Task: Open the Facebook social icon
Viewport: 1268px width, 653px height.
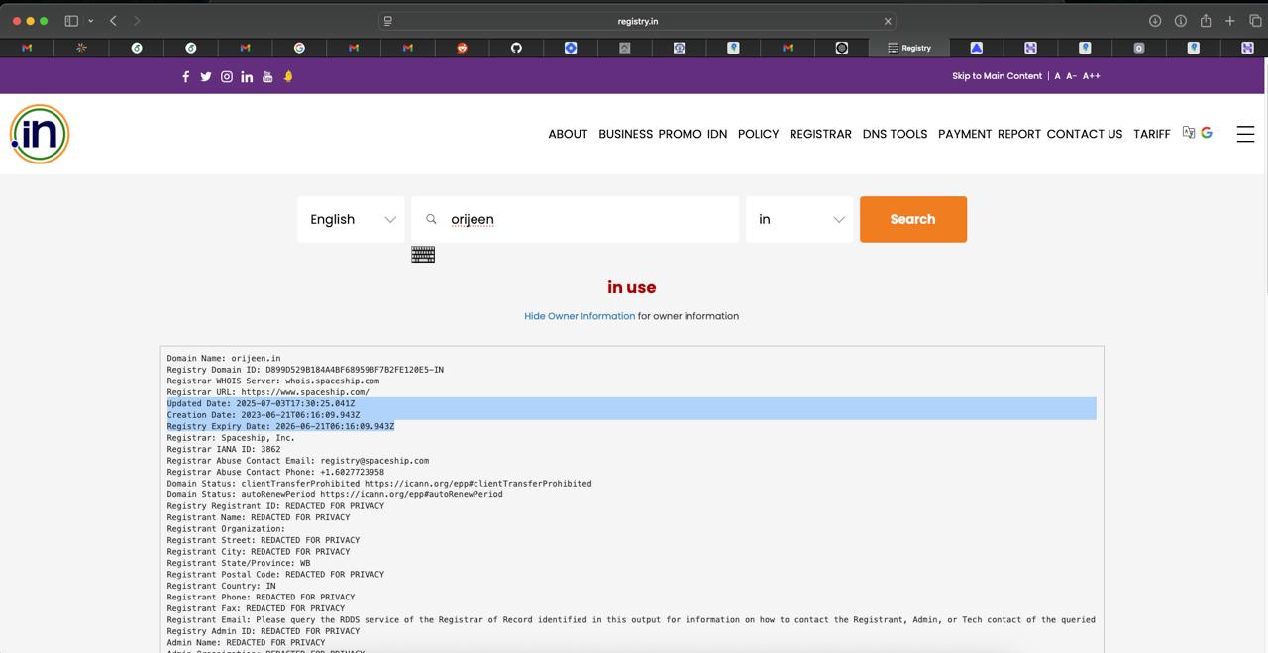Action: click(185, 76)
